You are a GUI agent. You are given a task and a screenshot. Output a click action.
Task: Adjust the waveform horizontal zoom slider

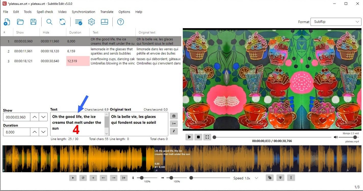[177, 178]
